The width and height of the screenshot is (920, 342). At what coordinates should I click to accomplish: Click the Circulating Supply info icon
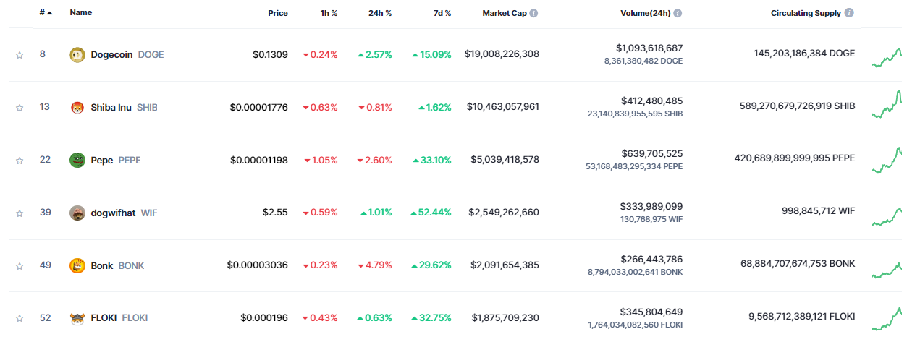849,13
